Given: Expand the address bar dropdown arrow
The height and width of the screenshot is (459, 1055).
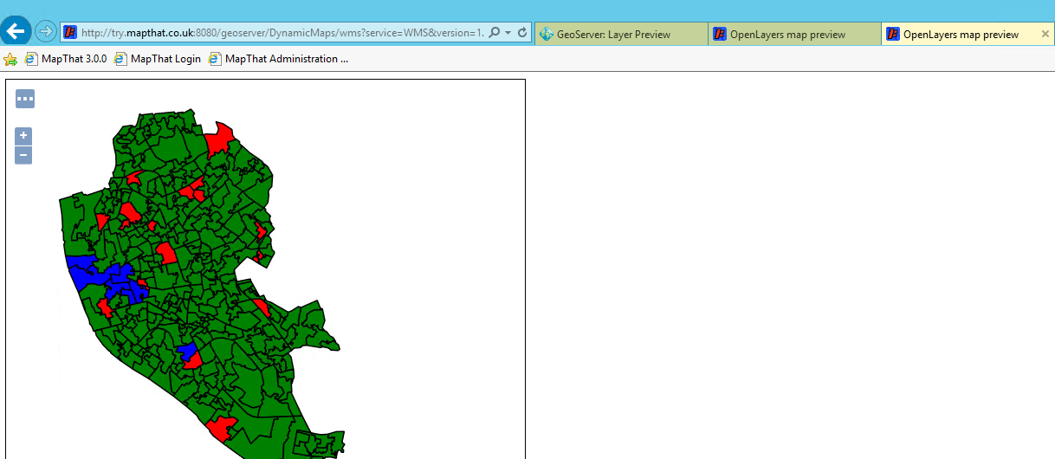Looking at the screenshot, I should point(508,33).
